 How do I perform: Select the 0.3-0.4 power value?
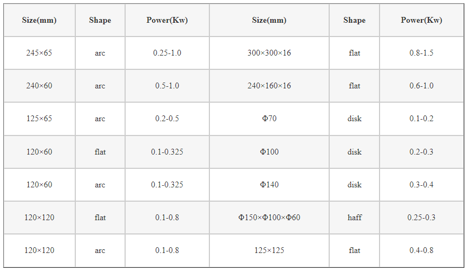pyautogui.click(x=421, y=185)
